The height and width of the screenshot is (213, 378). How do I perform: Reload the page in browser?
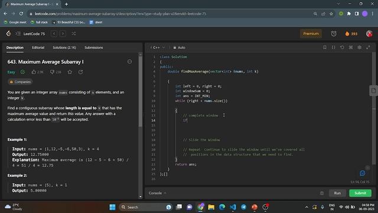21,14
